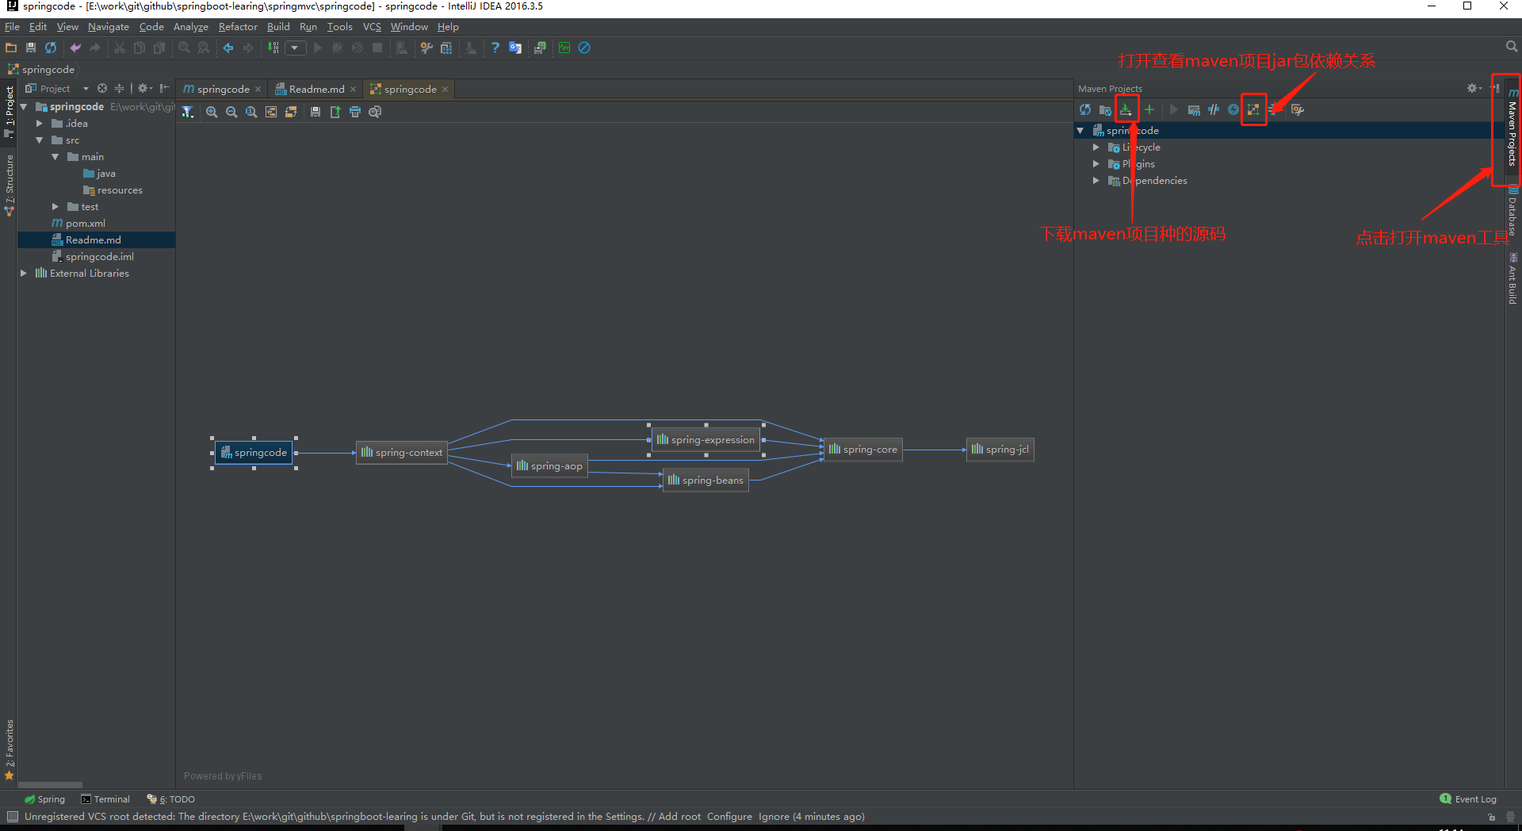Open the Refactor menu

pyautogui.click(x=238, y=26)
